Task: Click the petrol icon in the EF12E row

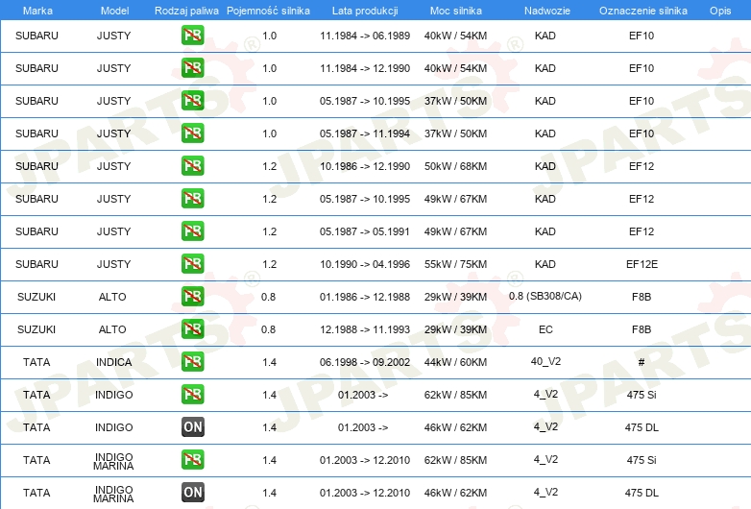Action: (x=192, y=264)
